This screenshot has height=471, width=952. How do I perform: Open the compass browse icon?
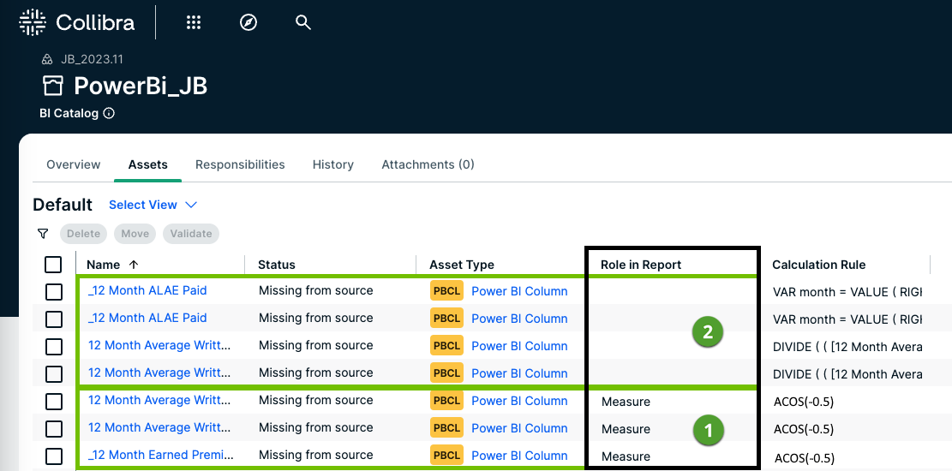click(248, 23)
